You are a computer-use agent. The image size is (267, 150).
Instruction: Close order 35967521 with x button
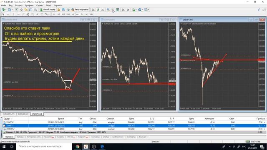[x=264, y=122]
